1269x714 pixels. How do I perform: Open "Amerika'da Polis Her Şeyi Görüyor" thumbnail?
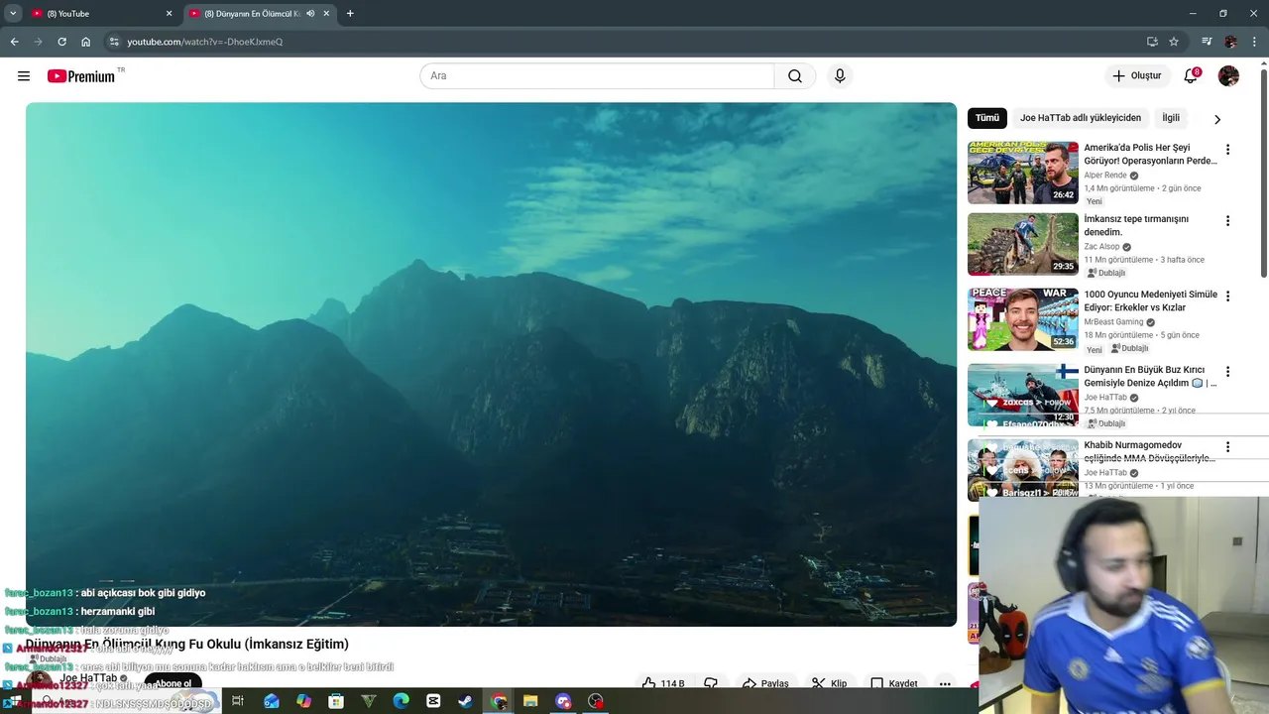(1023, 173)
